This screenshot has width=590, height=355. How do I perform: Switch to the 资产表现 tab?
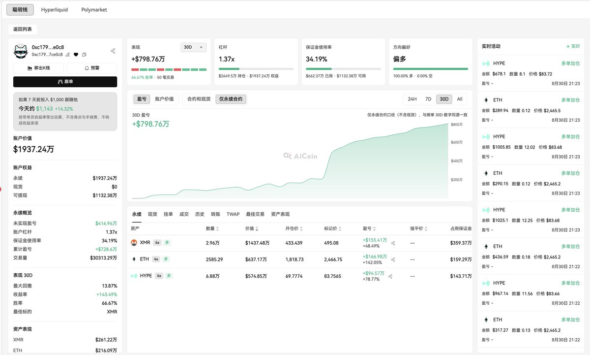(x=280, y=214)
